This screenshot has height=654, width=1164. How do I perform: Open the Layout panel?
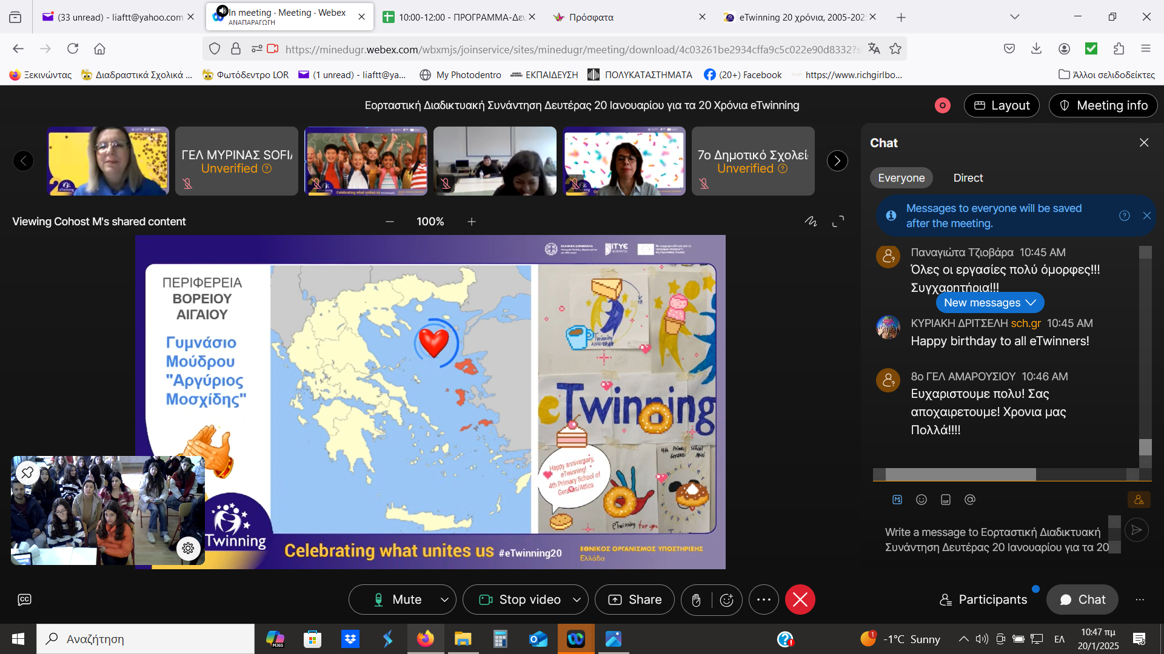pyautogui.click(x=1002, y=105)
